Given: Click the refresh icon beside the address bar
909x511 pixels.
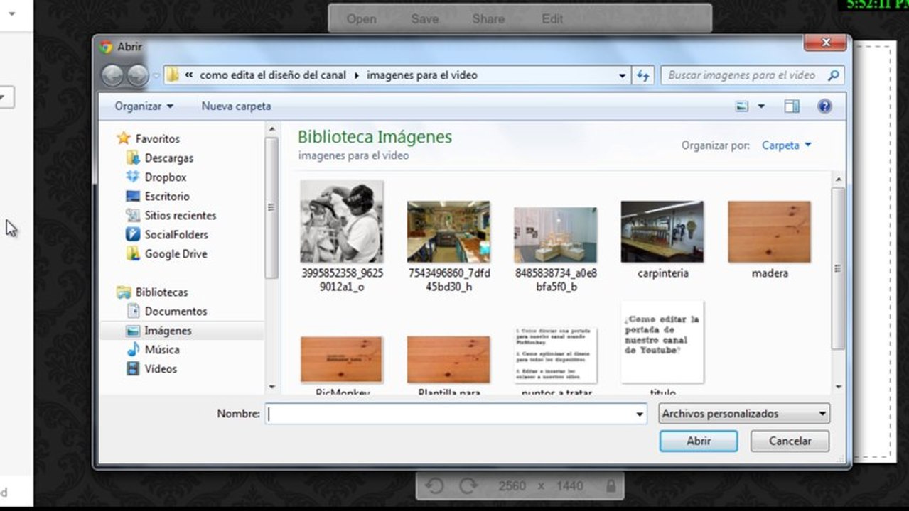Looking at the screenshot, I should 643,75.
